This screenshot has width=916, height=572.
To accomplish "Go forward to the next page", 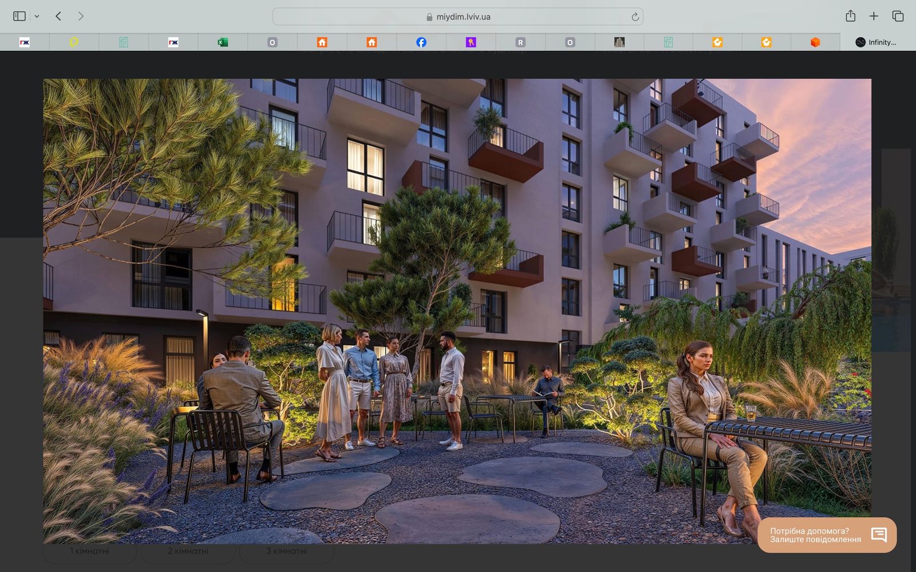I will [81, 16].
